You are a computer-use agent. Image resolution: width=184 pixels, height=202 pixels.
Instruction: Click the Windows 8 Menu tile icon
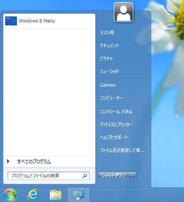click(x=11, y=21)
